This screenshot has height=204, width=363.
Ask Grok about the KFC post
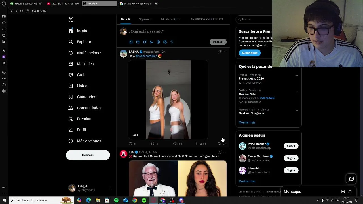220,152
